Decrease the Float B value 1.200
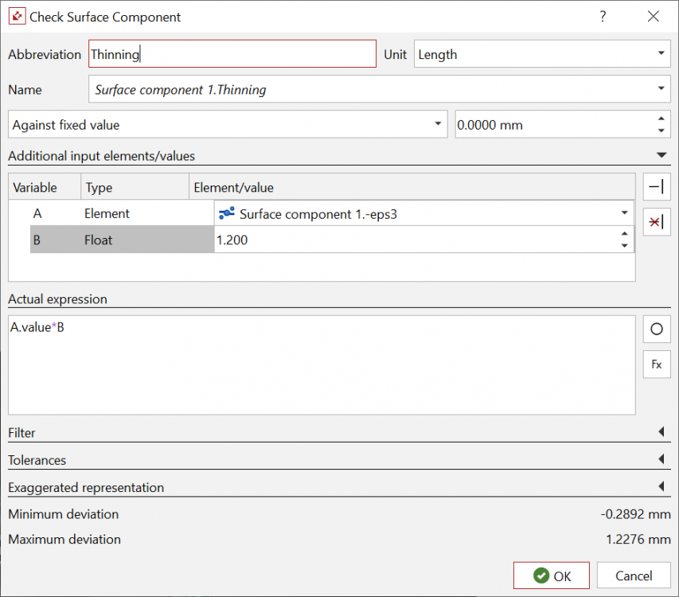 [x=624, y=246]
